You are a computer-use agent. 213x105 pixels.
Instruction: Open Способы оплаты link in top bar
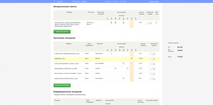(154, 2)
